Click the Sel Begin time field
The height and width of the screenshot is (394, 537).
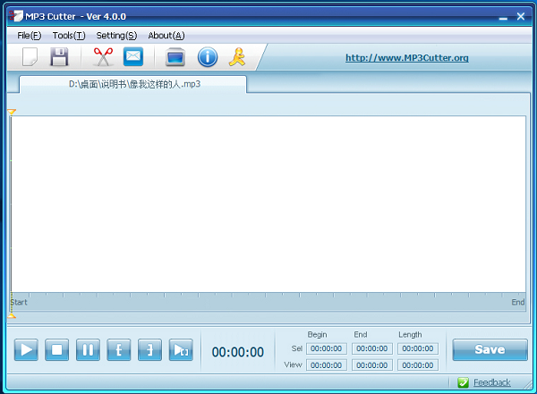[327, 348]
